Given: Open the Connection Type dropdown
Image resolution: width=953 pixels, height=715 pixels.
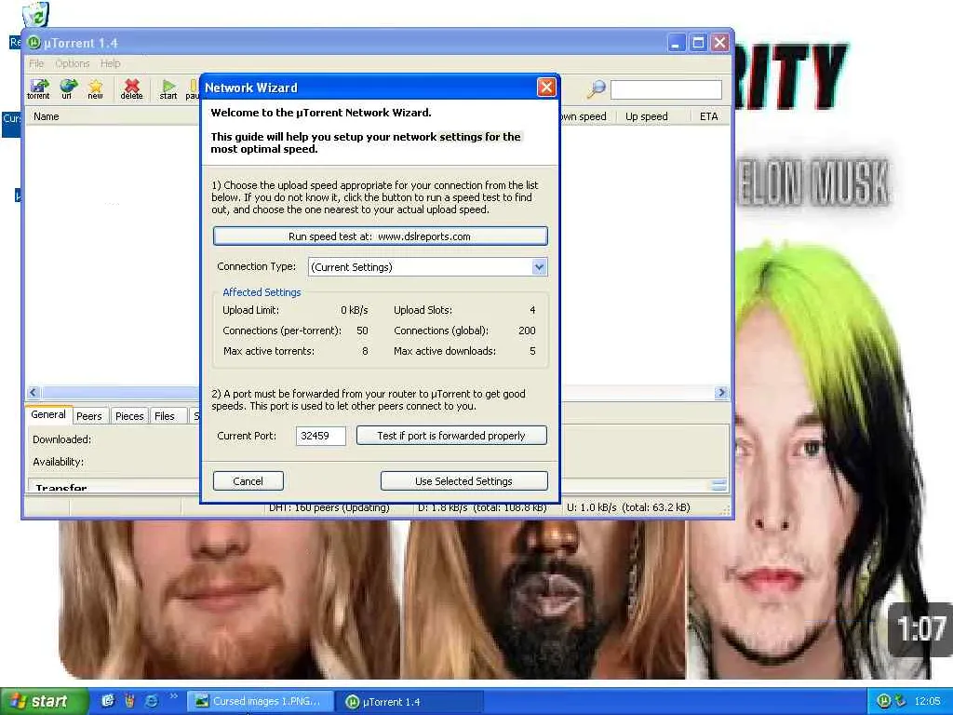Looking at the screenshot, I should click(x=539, y=267).
